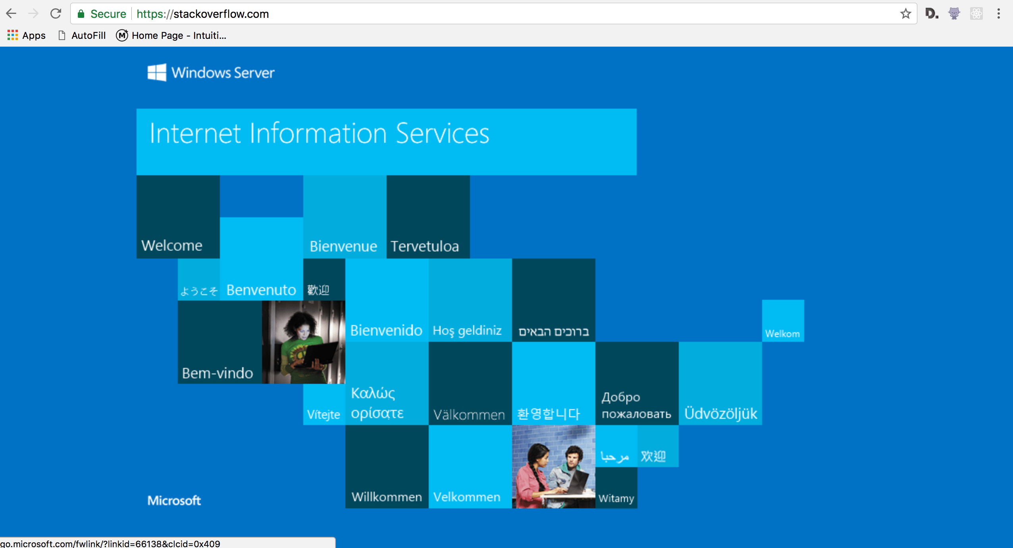Open the Home Page - Intuiti bookmark
The width and height of the screenshot is (1013, 548).
point(171,35)
